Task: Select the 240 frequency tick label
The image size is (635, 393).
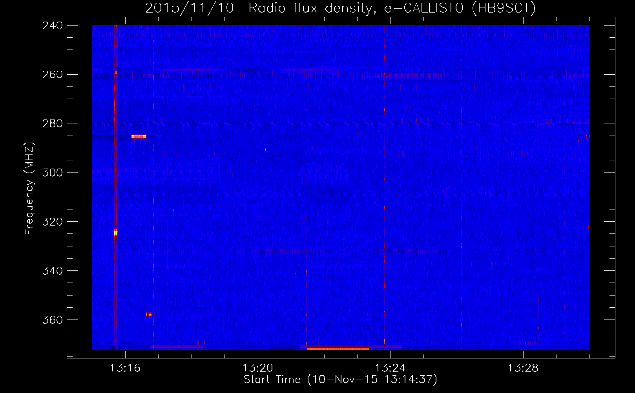Action: 53,26
